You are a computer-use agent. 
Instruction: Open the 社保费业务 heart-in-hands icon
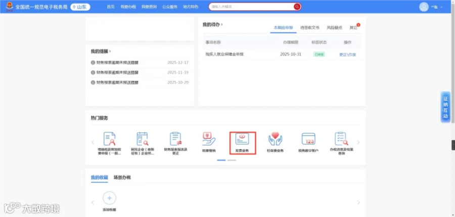(x=275, y=139)
